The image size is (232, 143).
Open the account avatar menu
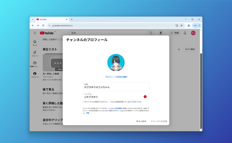click(x=193, y=33)
